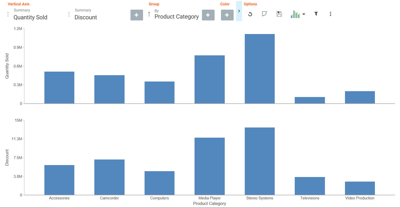Open the annotation note icon
This screenshot has height=208, width=400.
click(265, 14)
